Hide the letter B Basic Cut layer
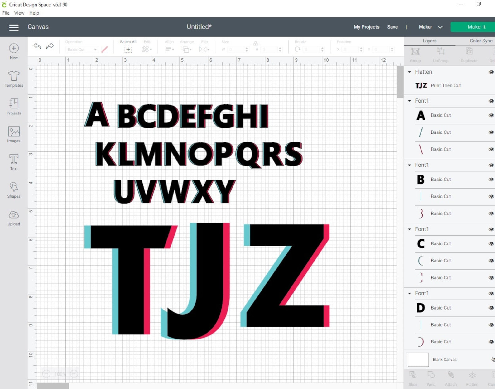 tap(491, 180)
